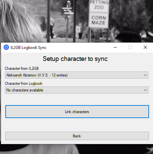Click the Character from IL2GB label

22,69
